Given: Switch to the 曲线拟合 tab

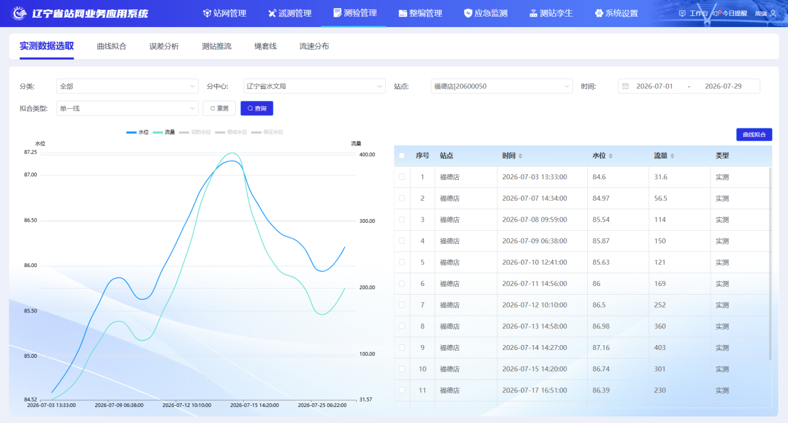Looking at the screenshot, I should [x=112, y=46].
